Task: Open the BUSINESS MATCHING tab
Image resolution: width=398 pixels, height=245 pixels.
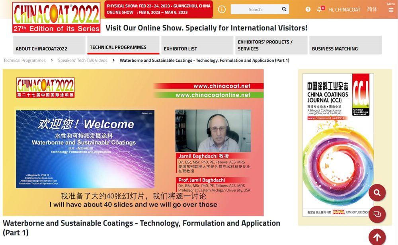Action: tap(345, 45)
